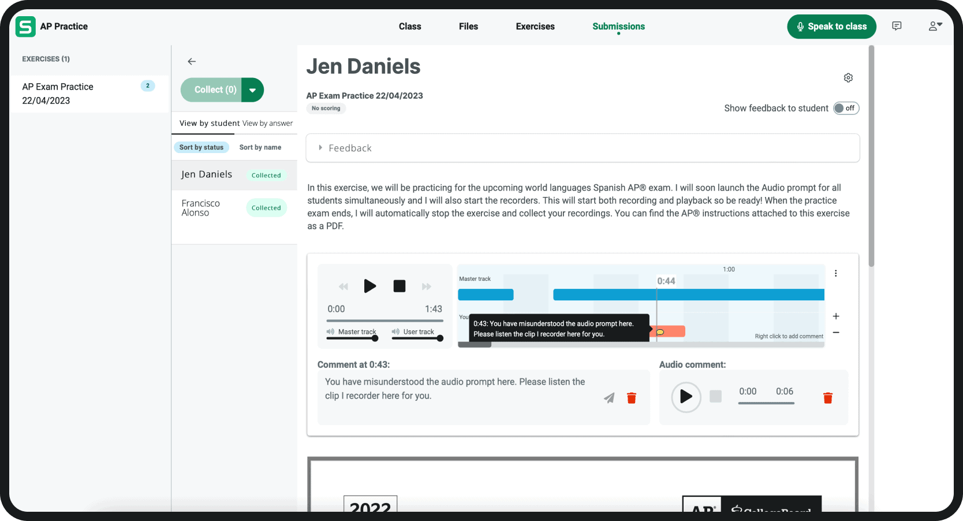Zoom out timeline with minus icon

(836, 333)
